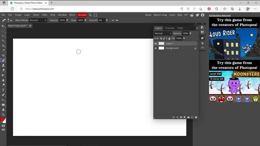The width and height of the screenshot is (260, 146).
Task: Select the Eraser tool
Action: 3,70
